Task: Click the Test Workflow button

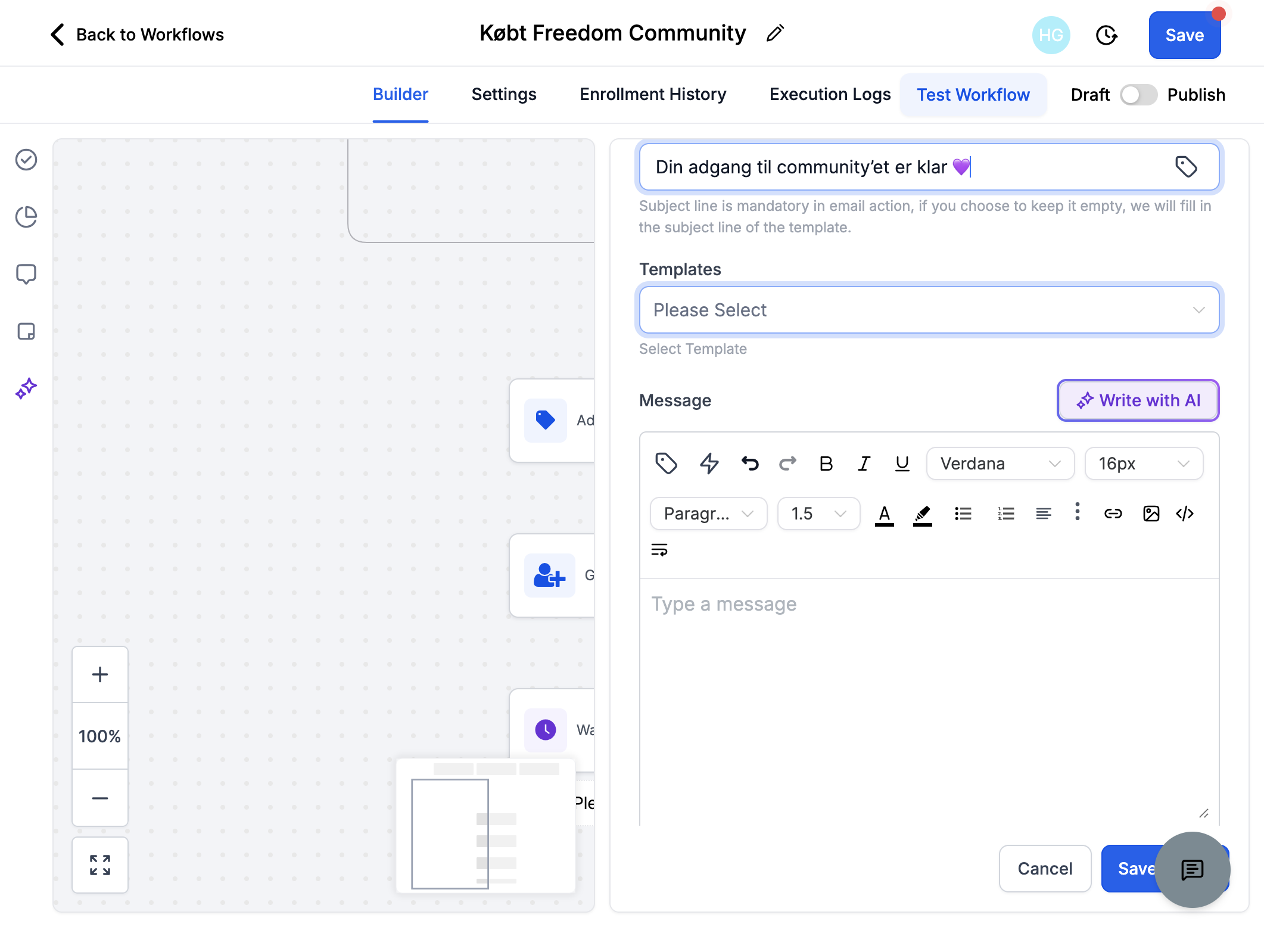Action: point(973,95)
